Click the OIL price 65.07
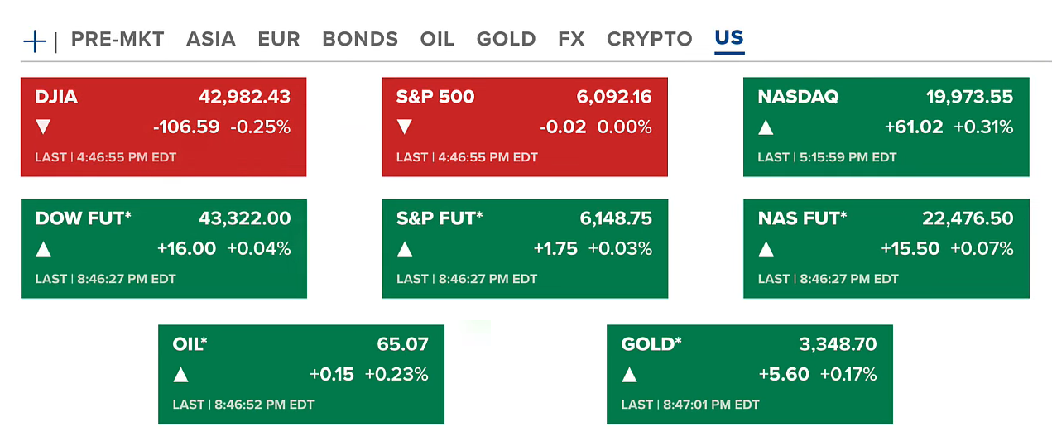This screenshot has width=1052, height=446. (x=402, y=344)
